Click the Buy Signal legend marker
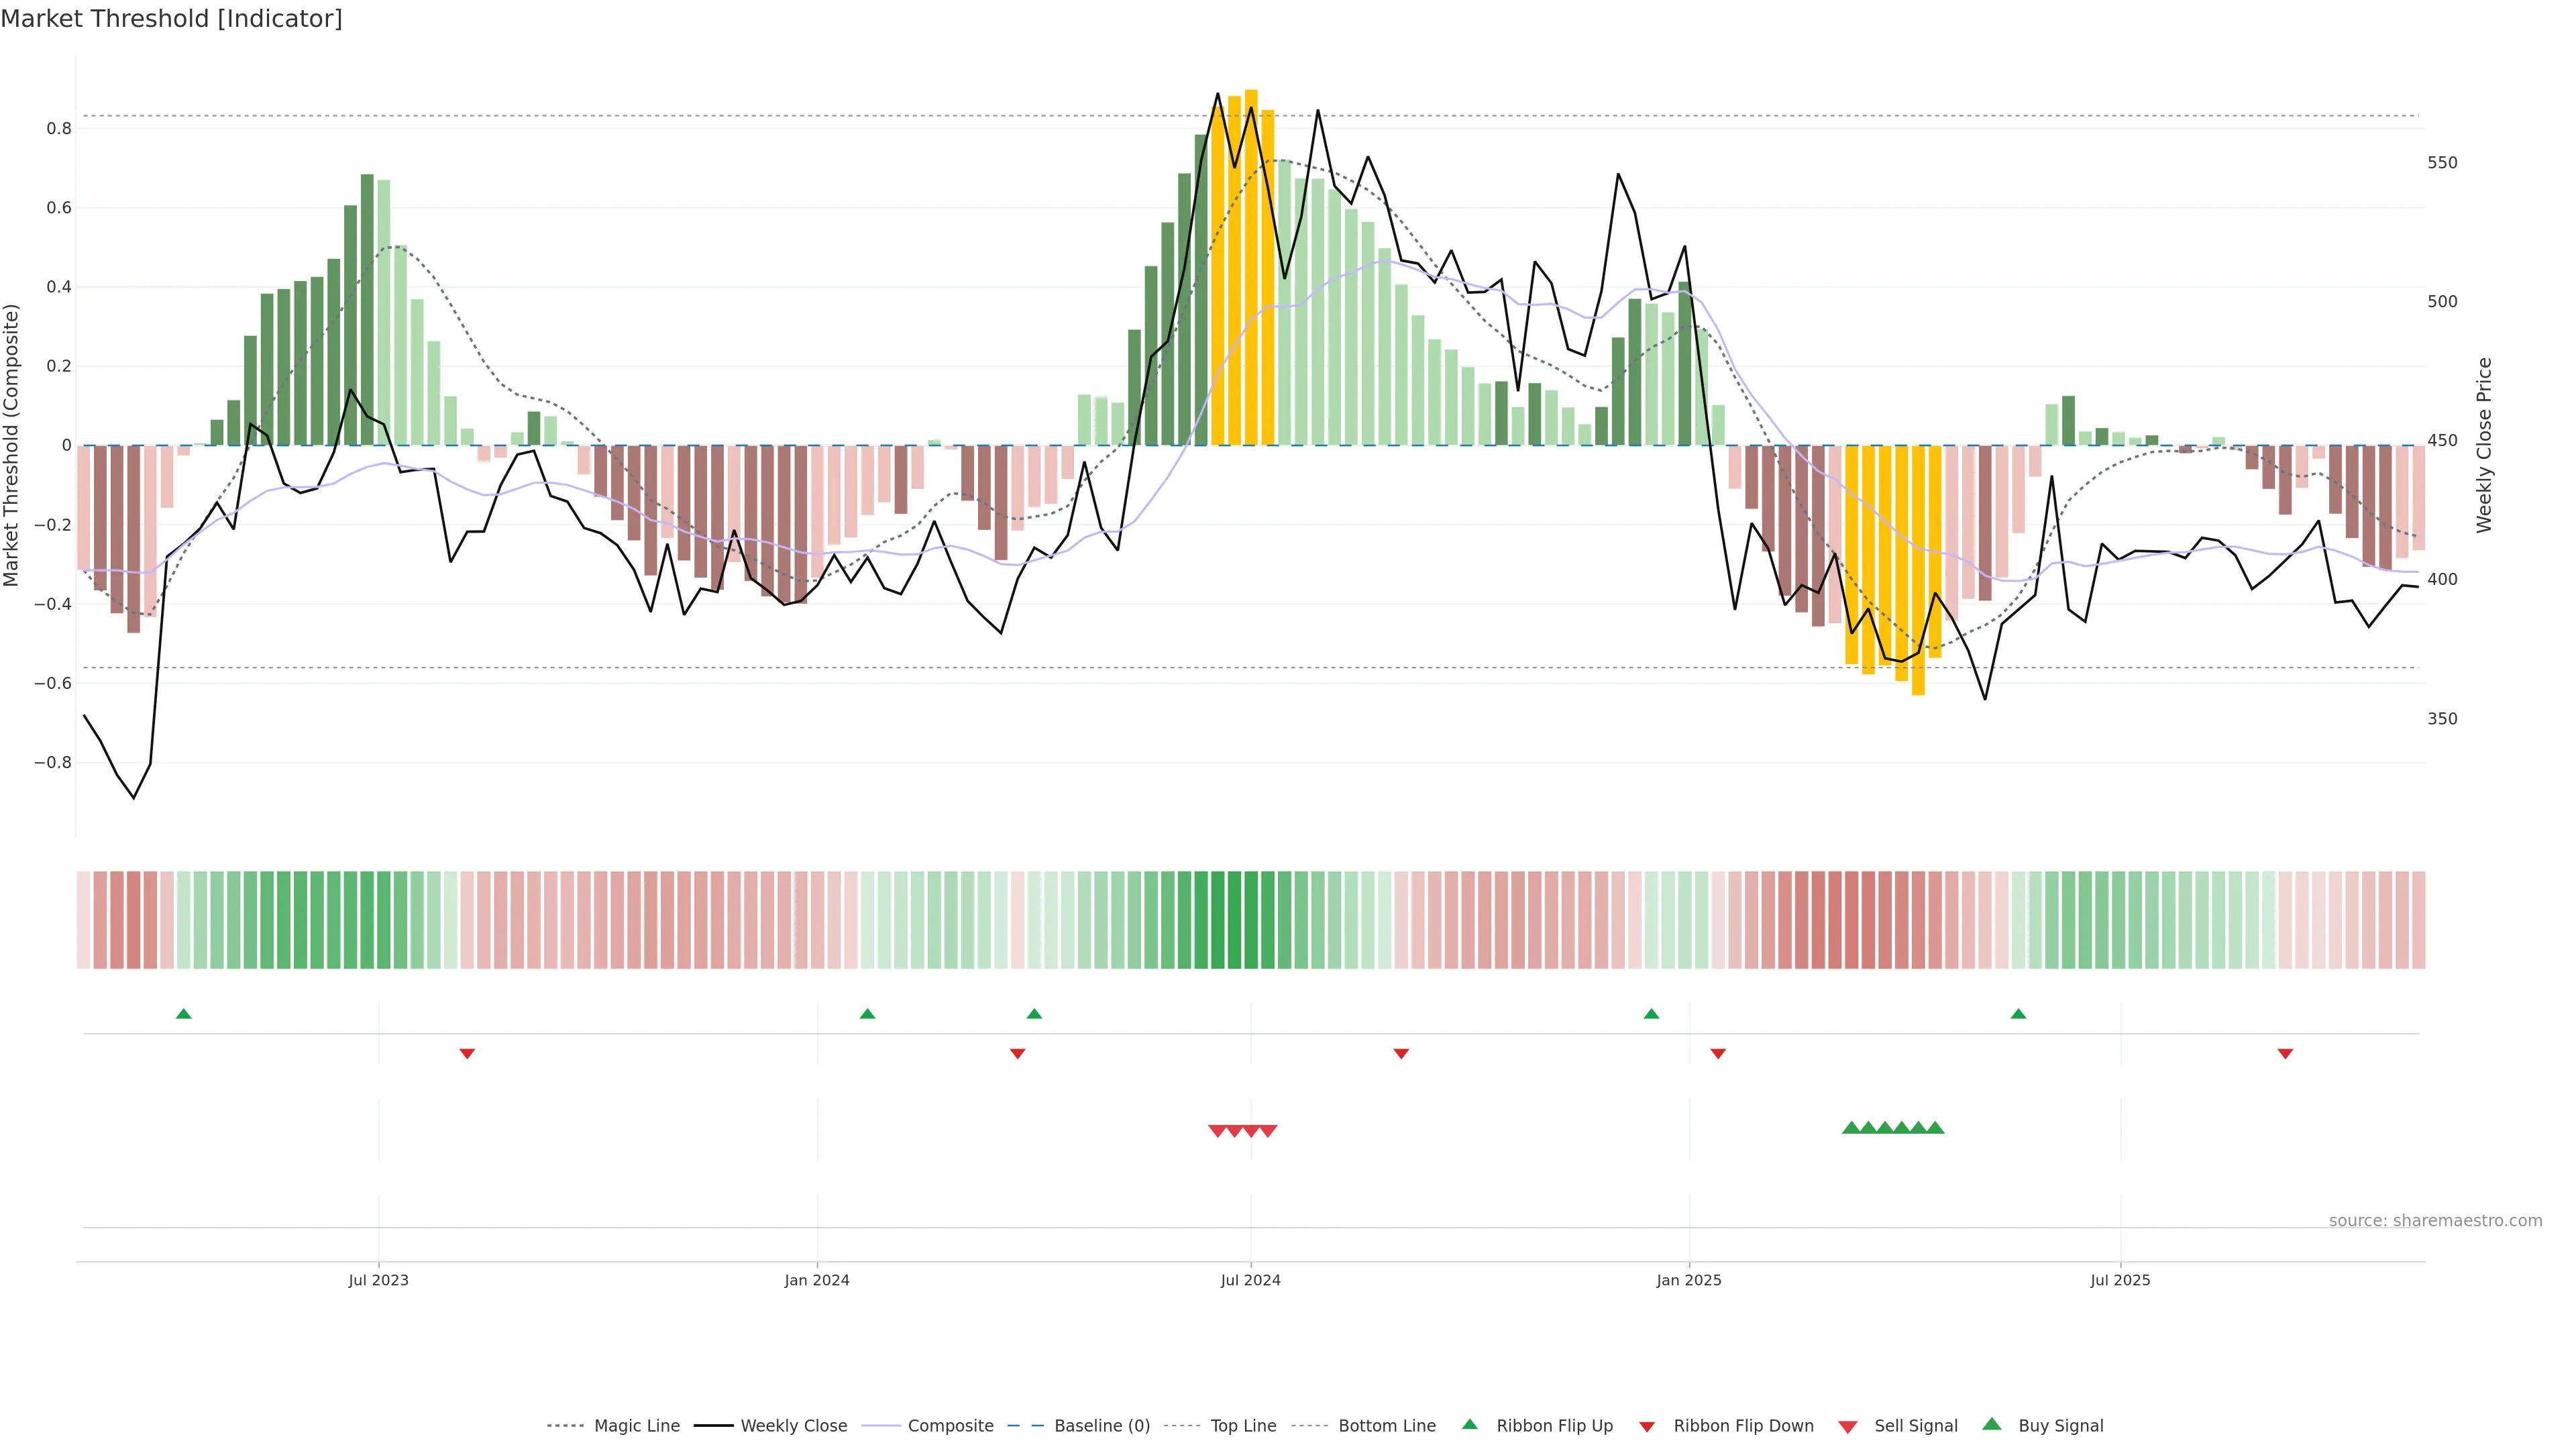 [x=1992, y=1425]
